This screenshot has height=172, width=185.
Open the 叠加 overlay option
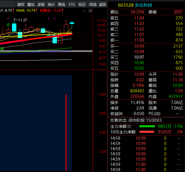[x=31, y=4]
